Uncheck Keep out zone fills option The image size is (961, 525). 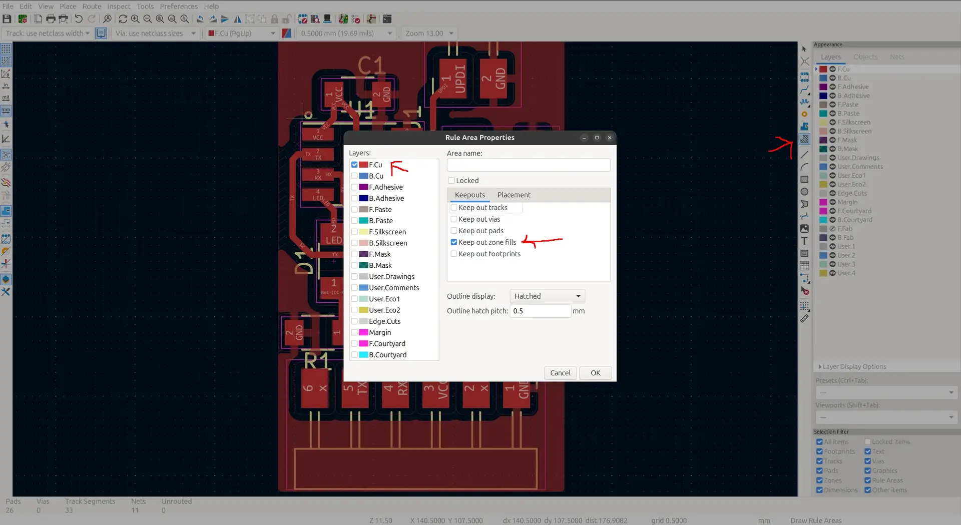tap(454, 242)
